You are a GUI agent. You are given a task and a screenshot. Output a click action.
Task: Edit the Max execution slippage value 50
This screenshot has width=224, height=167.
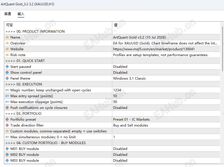(x=166, y=102)
